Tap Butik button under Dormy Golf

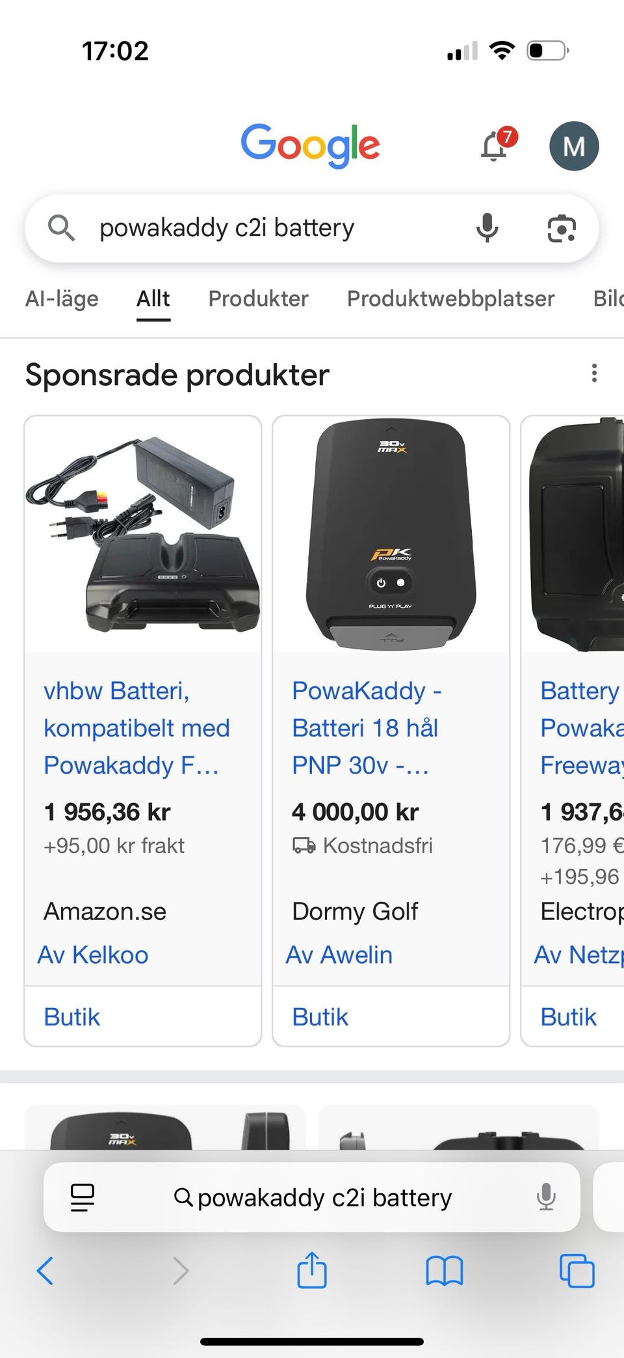pyautogui.click(x=320, y=1017)
